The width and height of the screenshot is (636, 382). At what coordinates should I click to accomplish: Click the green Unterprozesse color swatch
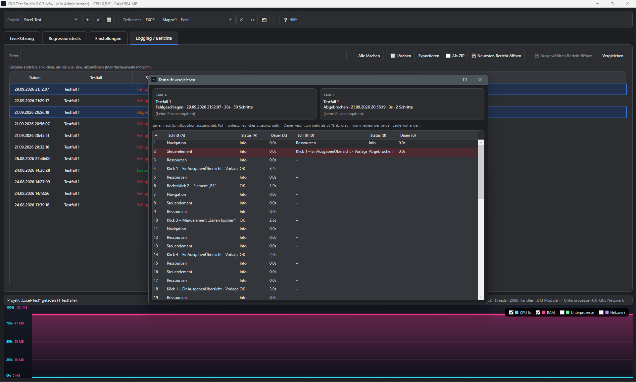568,313
